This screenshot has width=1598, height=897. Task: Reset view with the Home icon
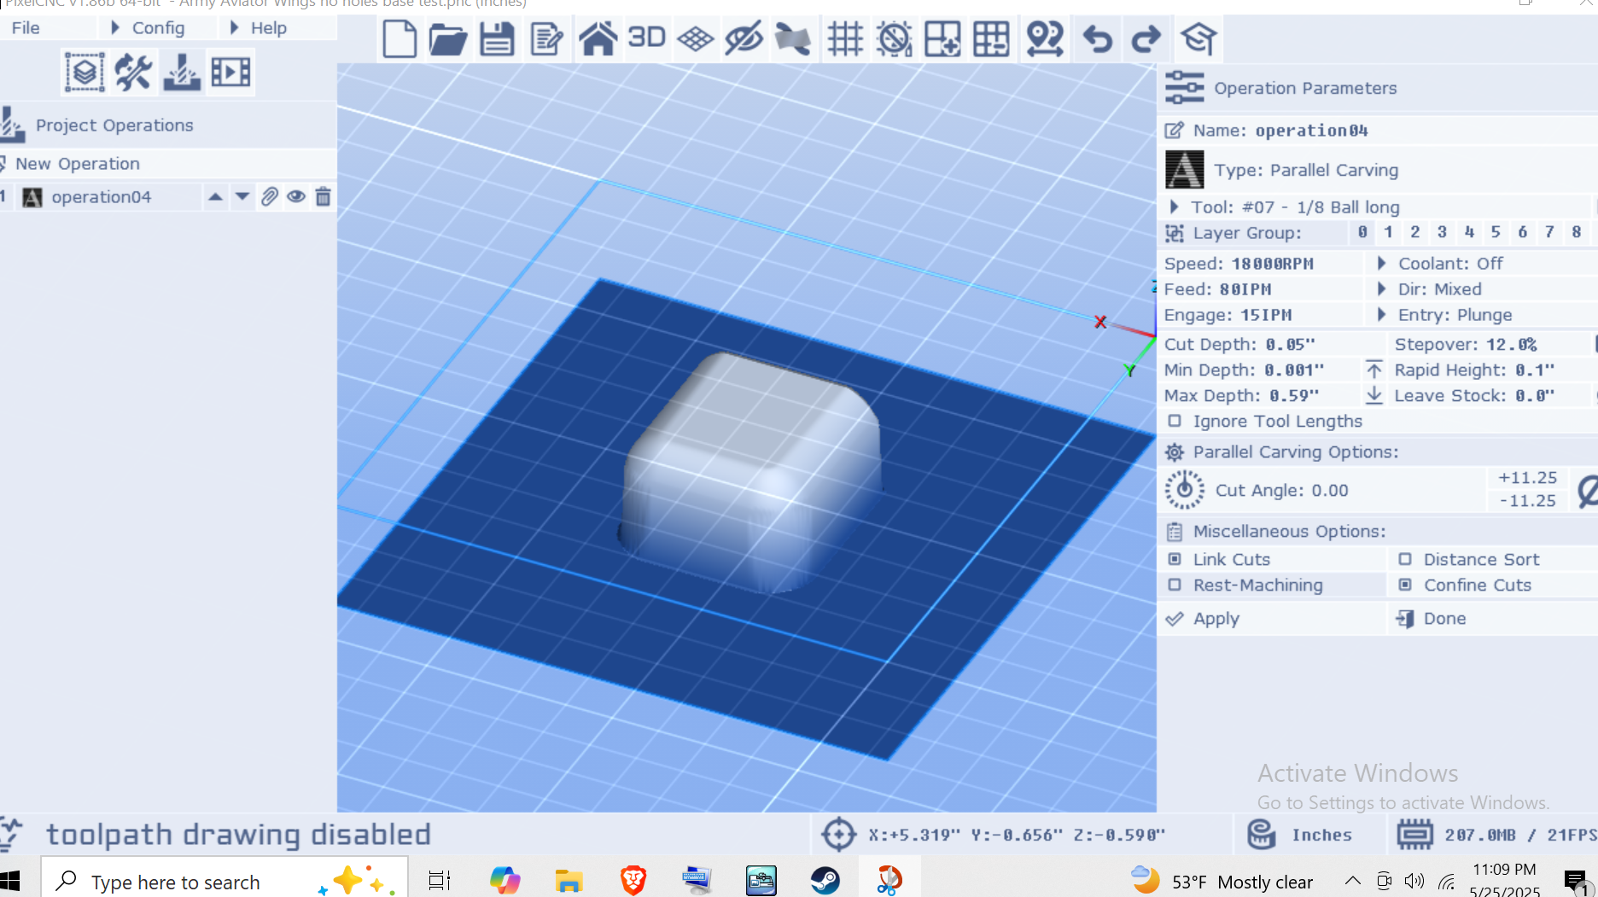pos(598,39)
